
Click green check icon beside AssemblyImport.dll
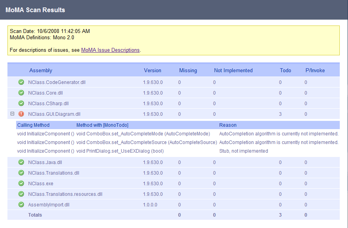pyautogui.click(x=21, y=205)
